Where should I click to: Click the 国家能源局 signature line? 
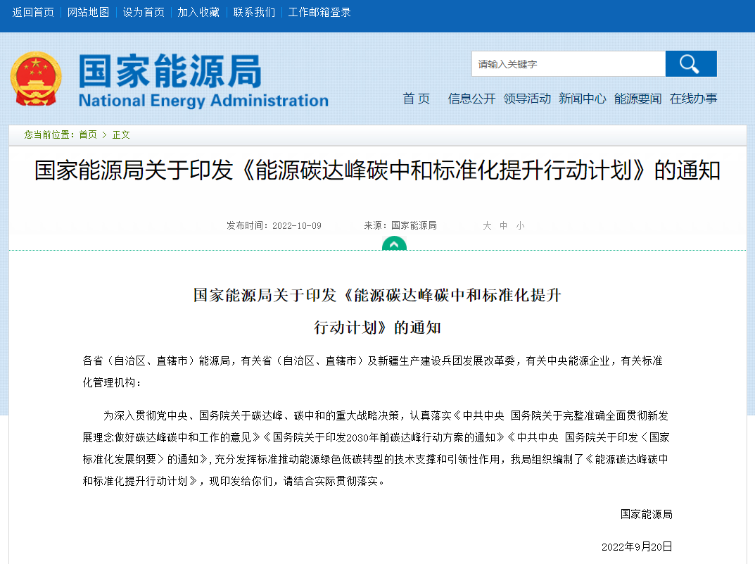click(646, 515)
